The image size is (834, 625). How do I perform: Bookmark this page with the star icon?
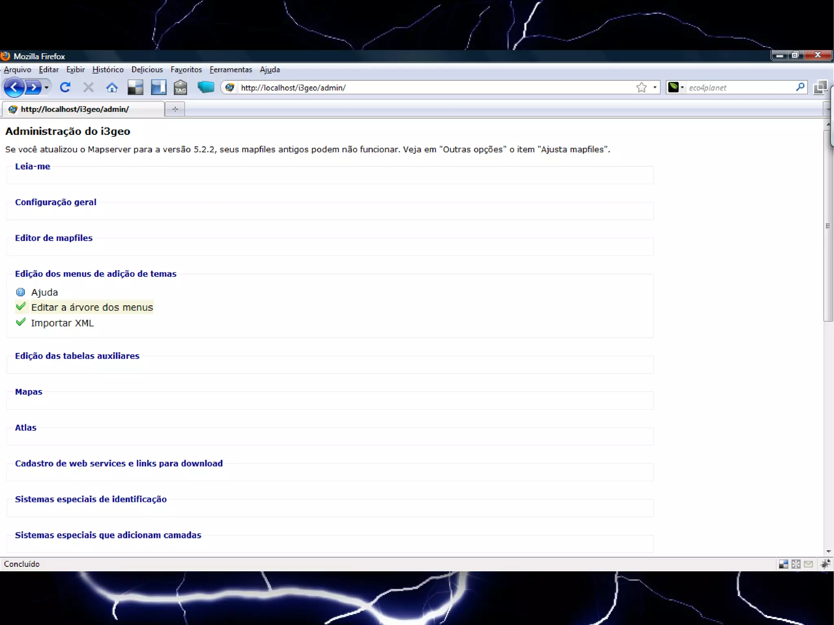tap(641, 87)
